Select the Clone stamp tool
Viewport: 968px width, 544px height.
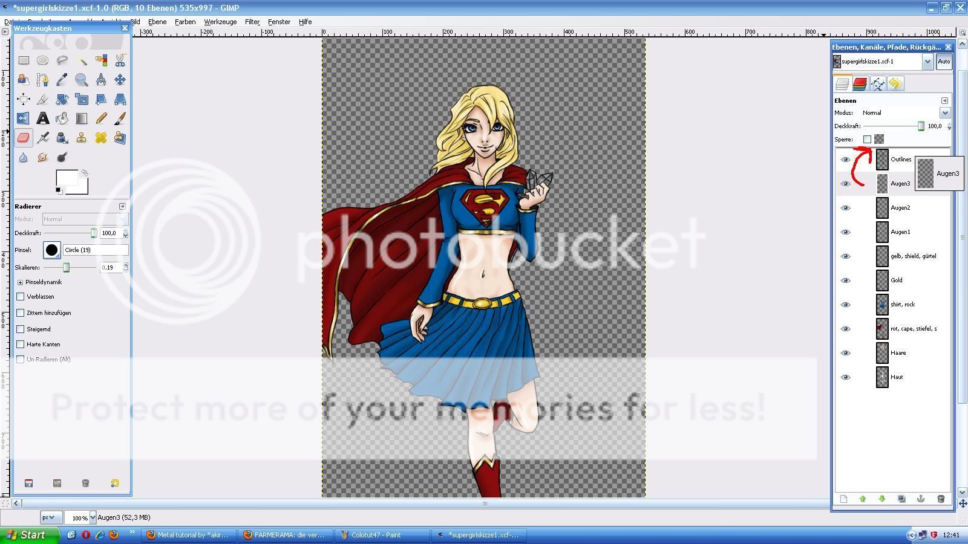(82, 138)
